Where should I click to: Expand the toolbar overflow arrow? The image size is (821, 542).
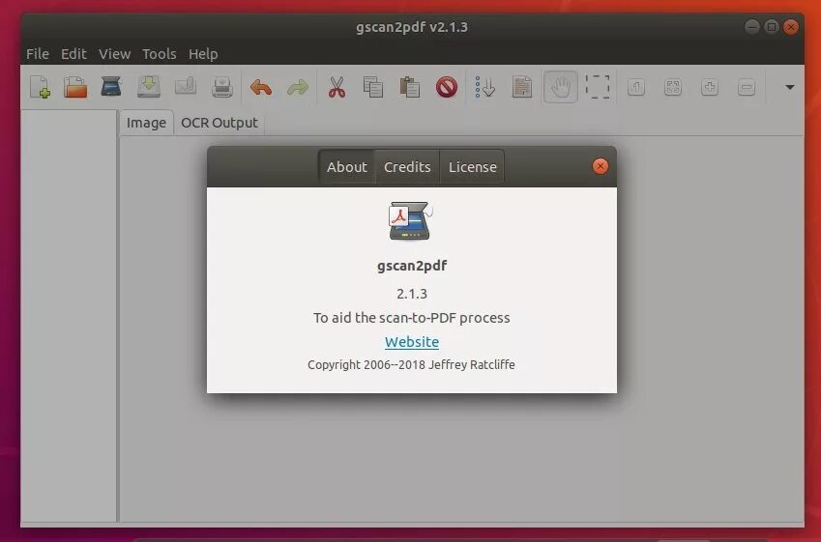[x=790, y=87]
